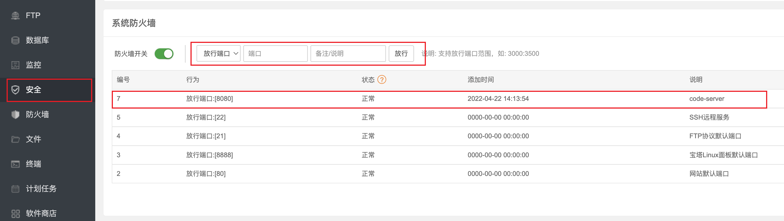Open the 数据库 menu item
This screenshot has width=784, height=221.
[47, 40]
